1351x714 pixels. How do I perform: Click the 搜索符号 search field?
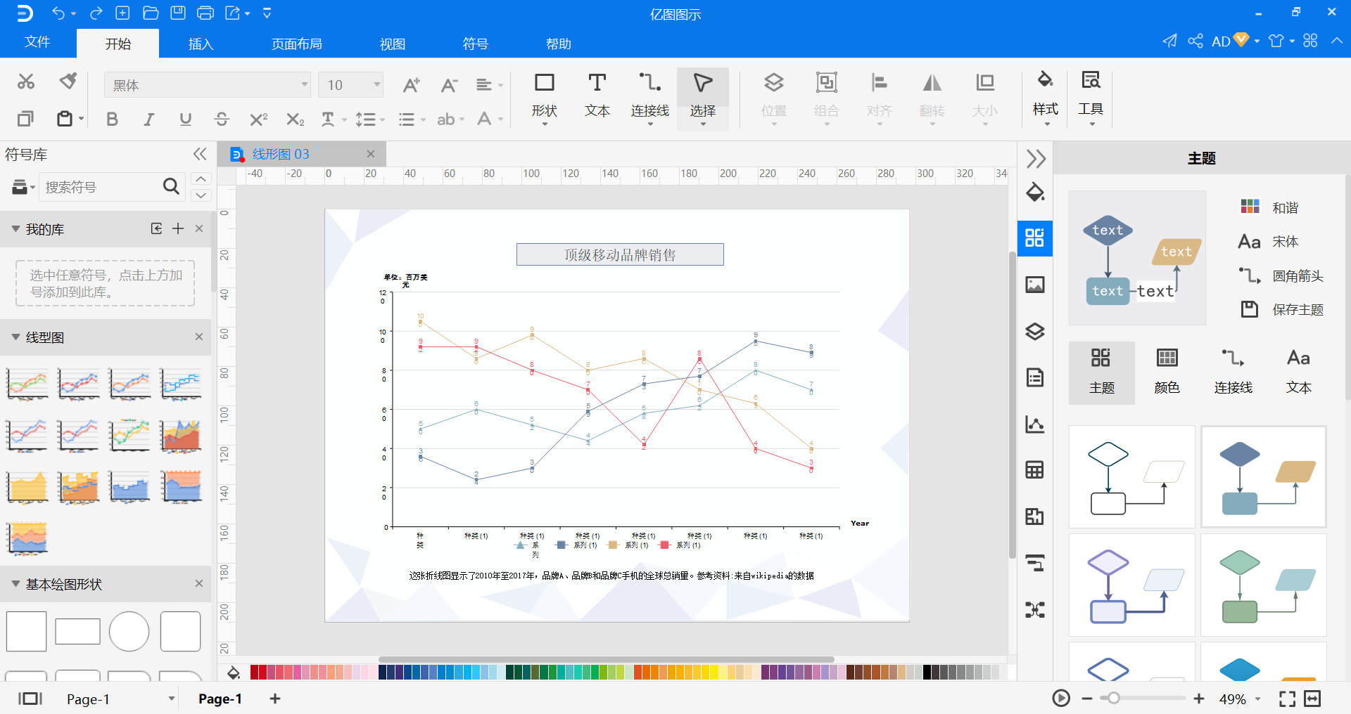(x=102, y=187)
